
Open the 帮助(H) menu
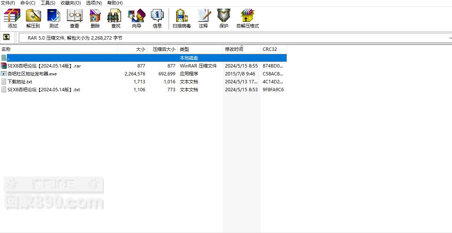pyautogui.click(x=115, y=3)
